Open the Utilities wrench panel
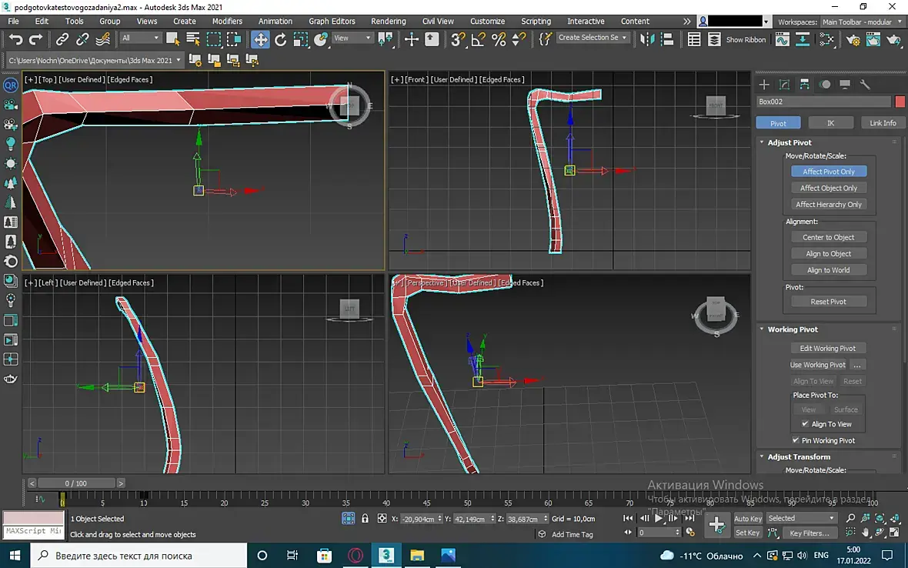This screenshot has width=908, height=568. tap(864, 85)
